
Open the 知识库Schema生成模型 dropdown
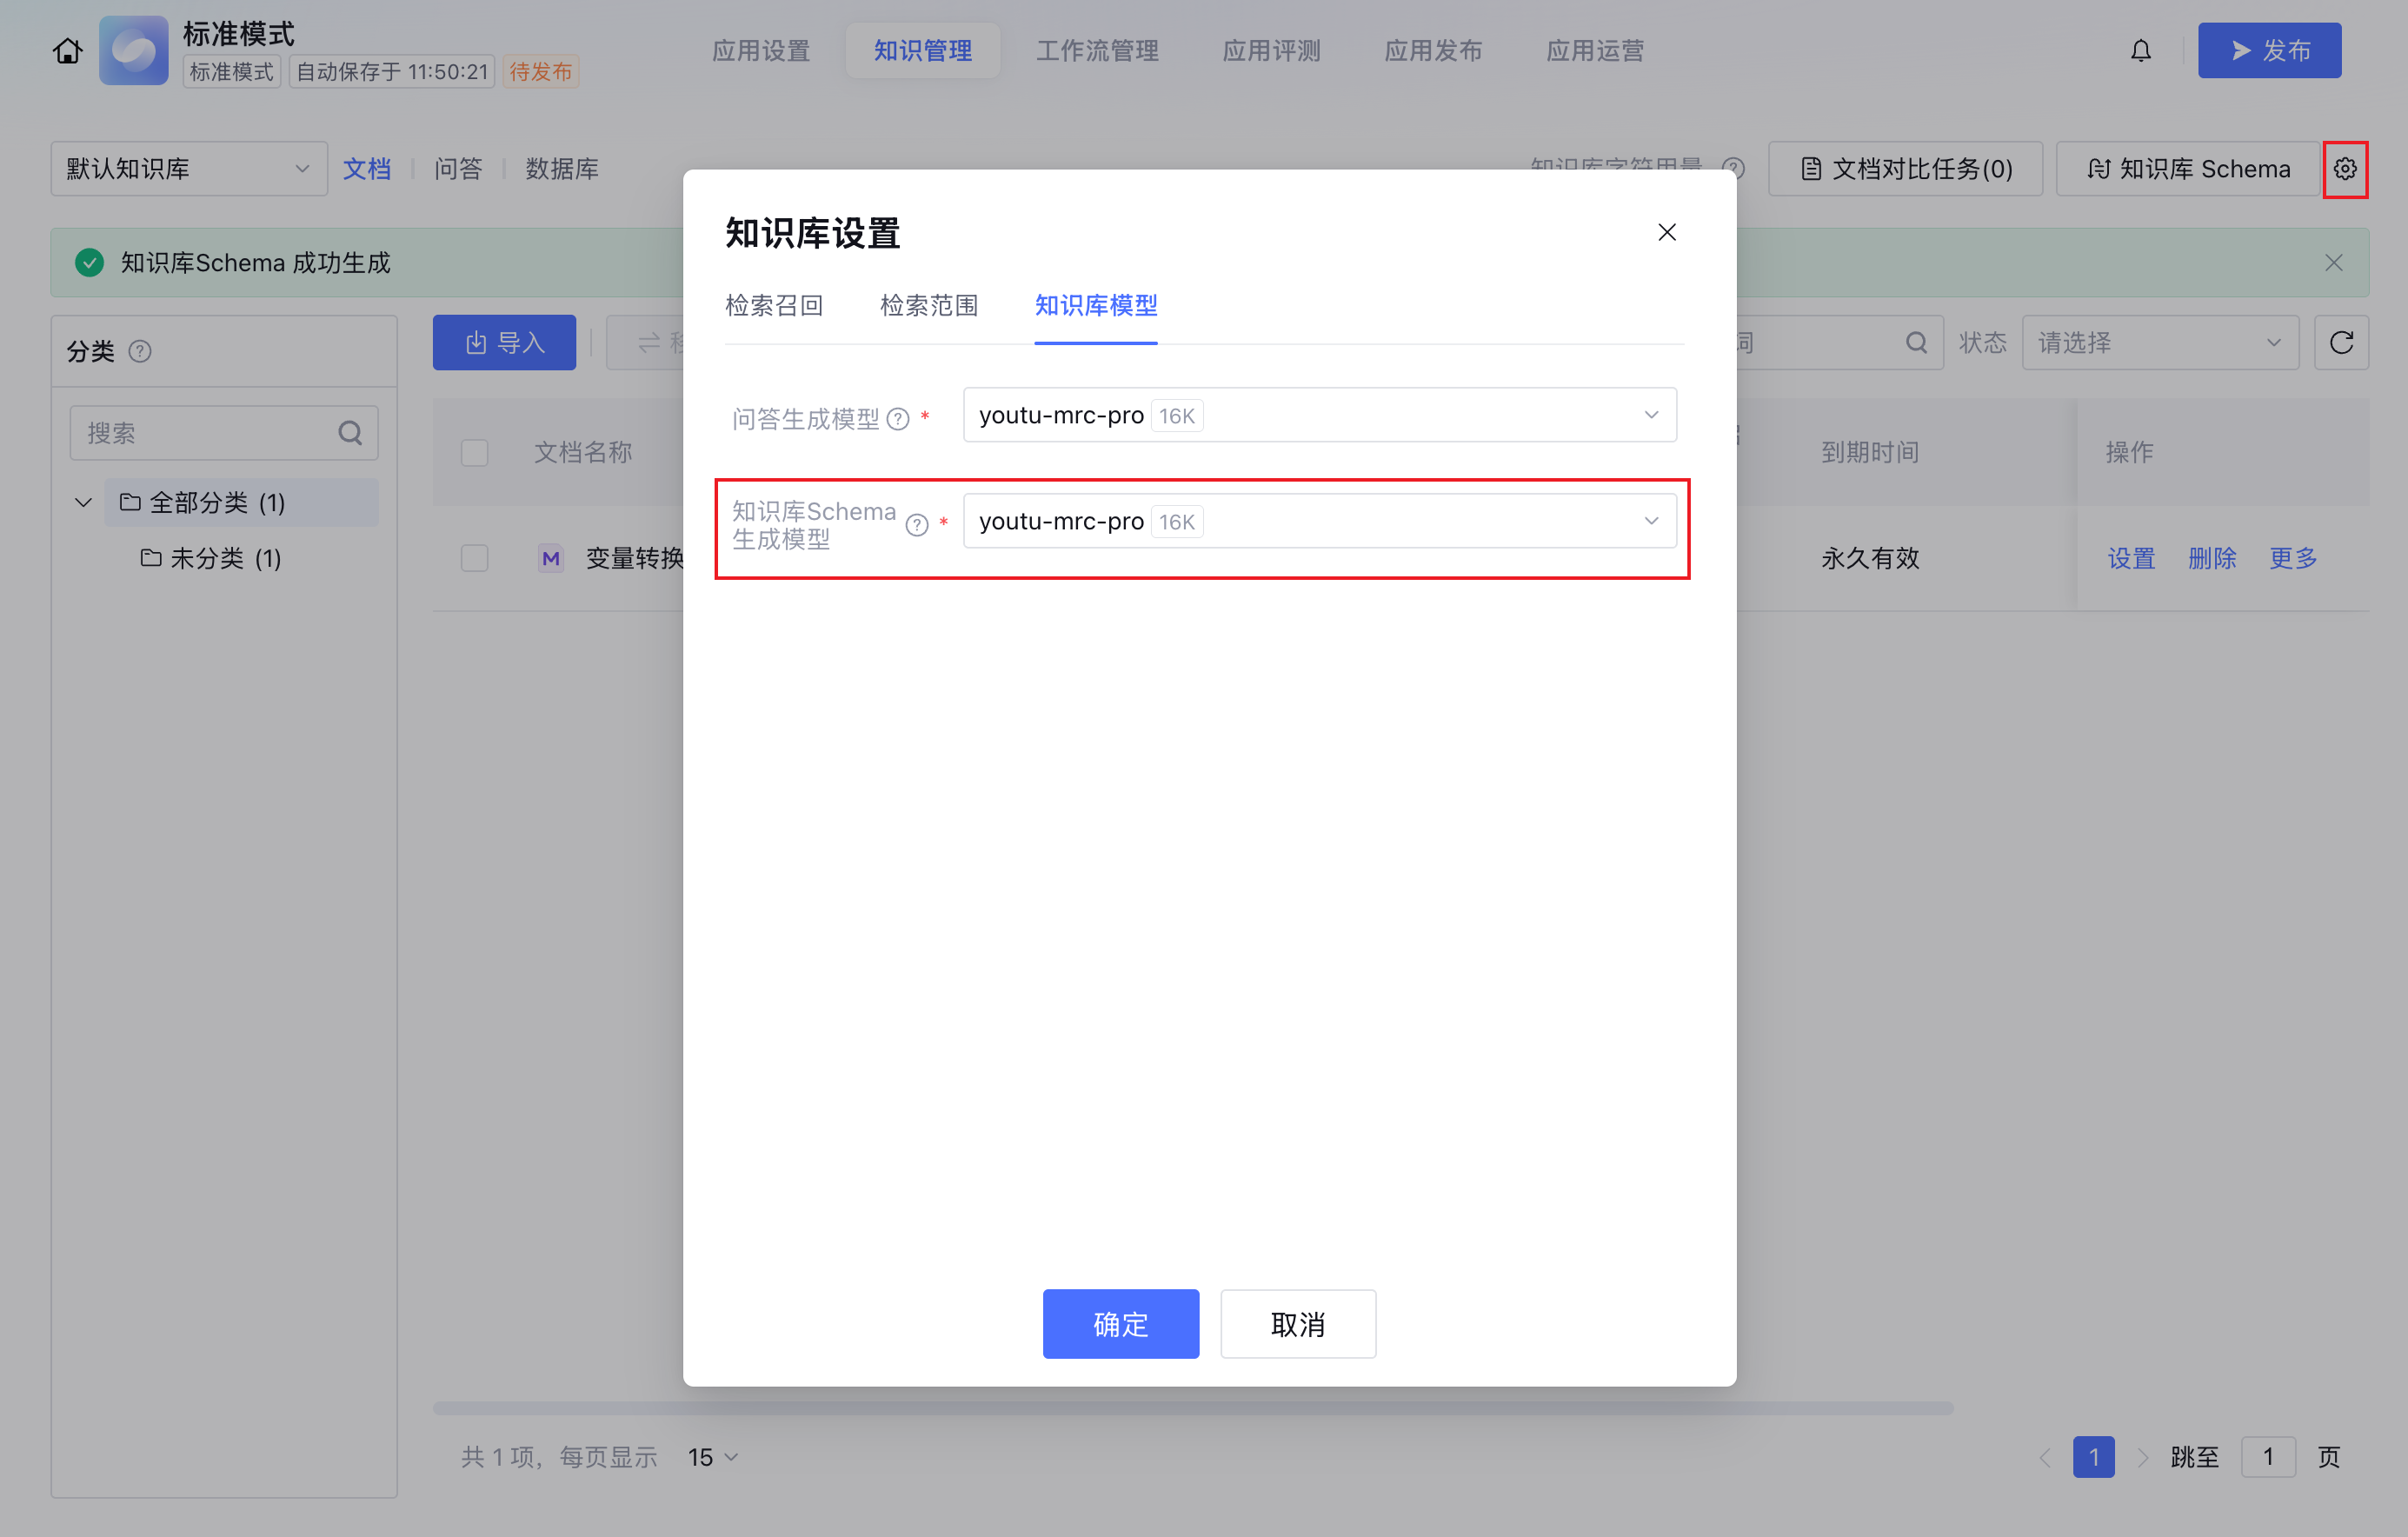(1319, 521)
